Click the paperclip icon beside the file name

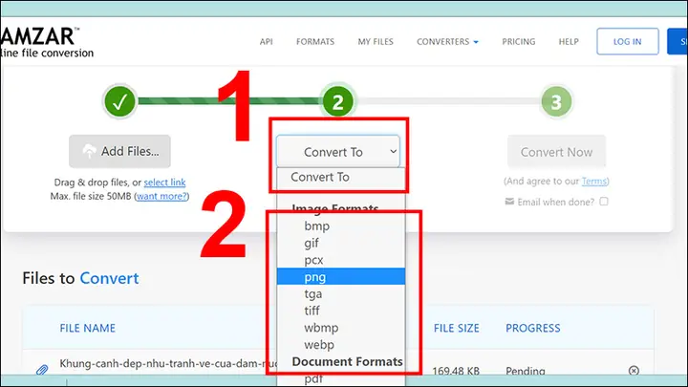coord(42,370)
